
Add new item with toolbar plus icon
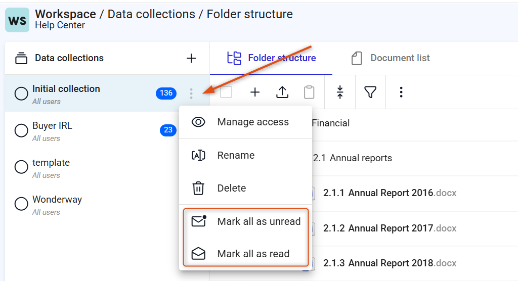click(255, 92)
